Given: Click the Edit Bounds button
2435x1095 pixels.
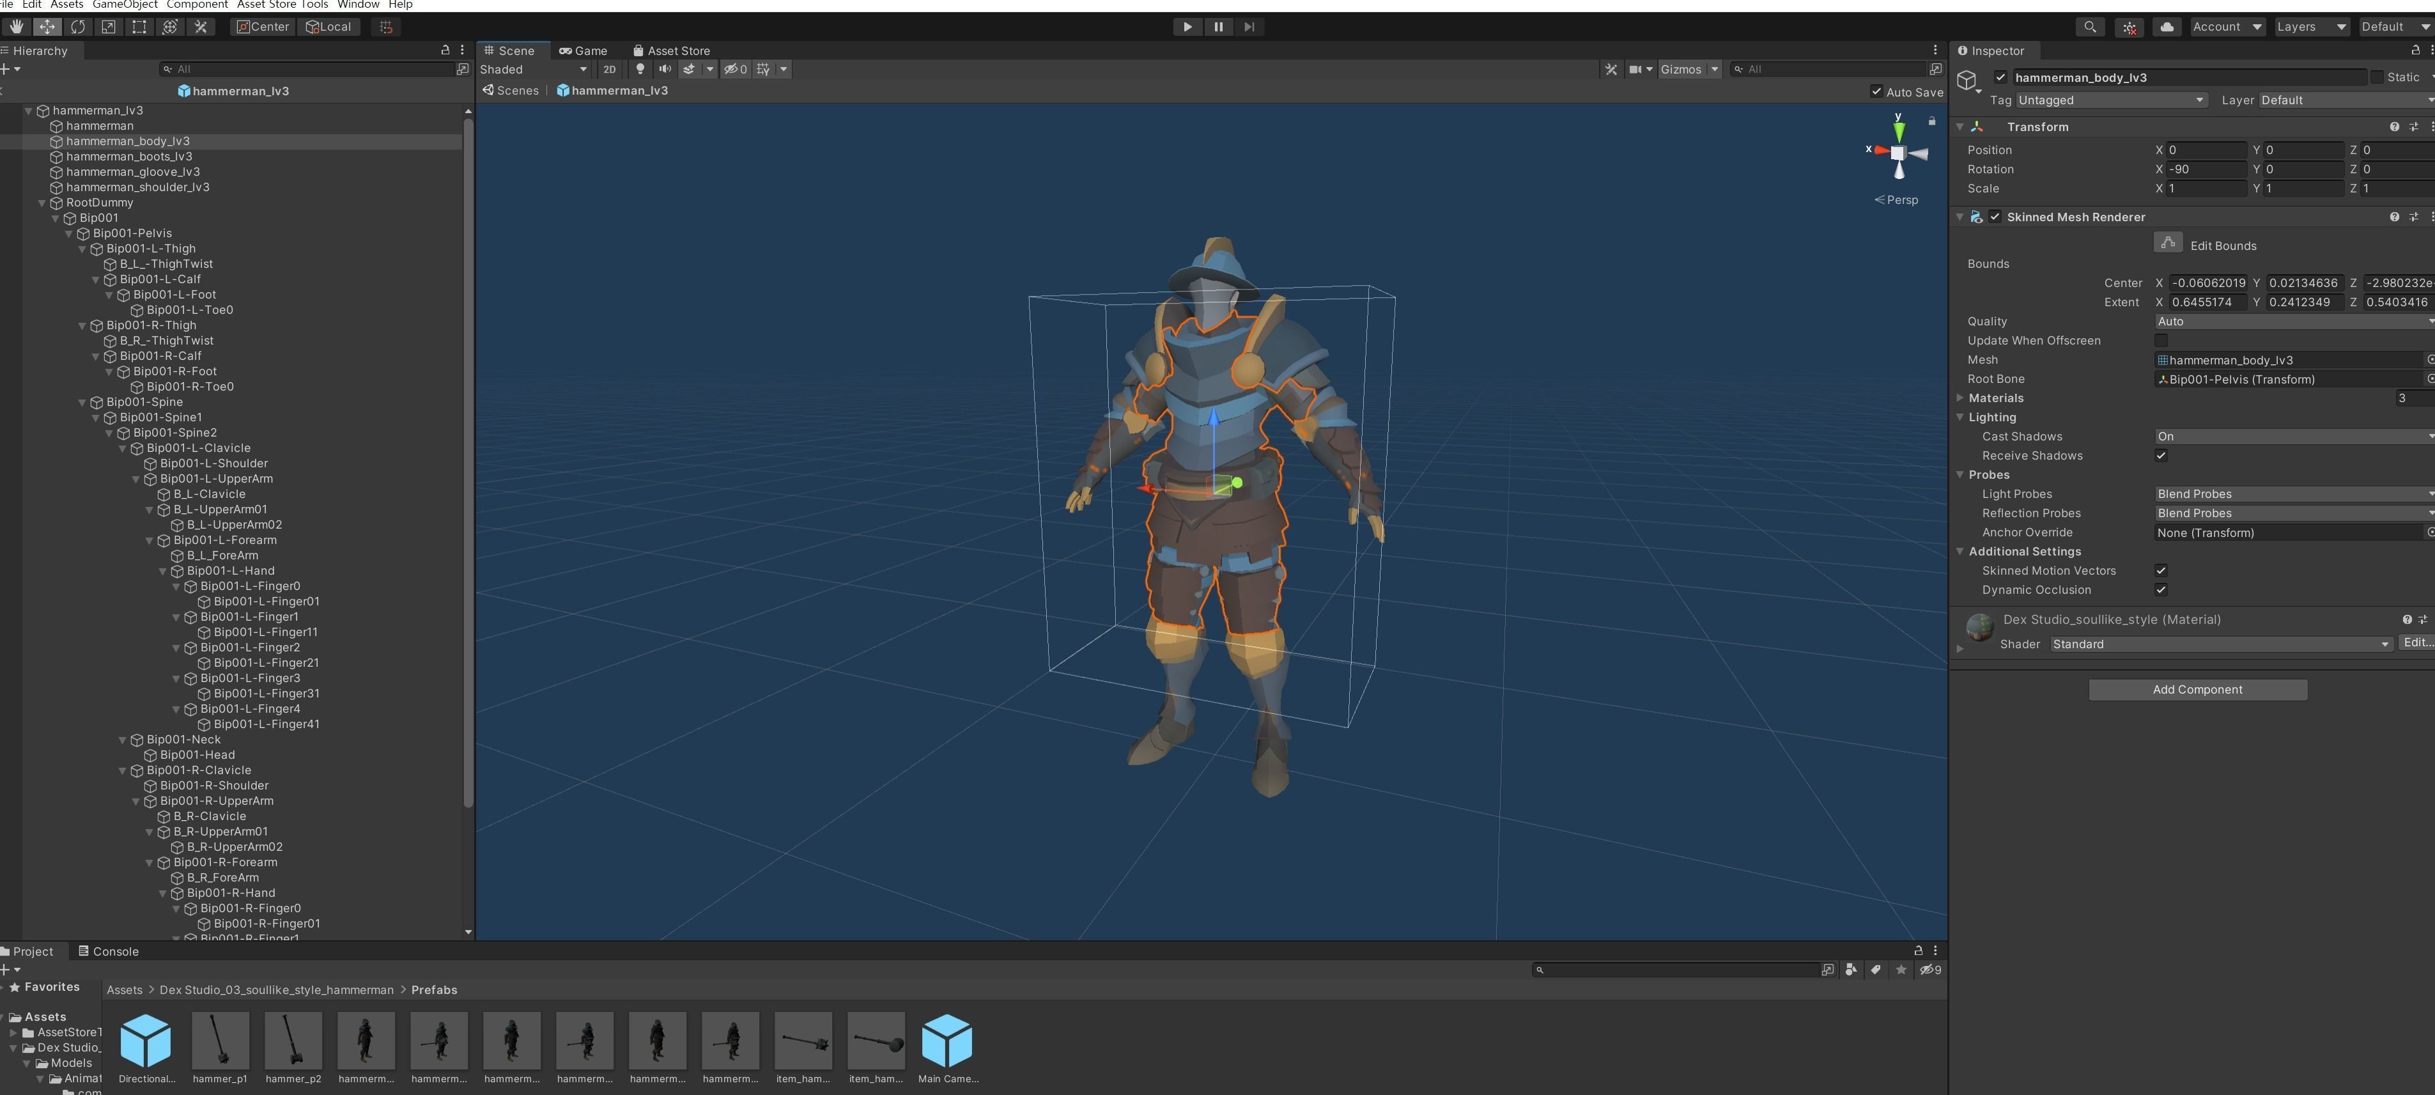Looking at the screenshot, I should click(x=2167, y=243).
